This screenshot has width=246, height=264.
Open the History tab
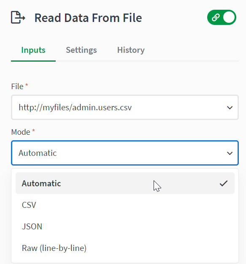coord(131,50)
